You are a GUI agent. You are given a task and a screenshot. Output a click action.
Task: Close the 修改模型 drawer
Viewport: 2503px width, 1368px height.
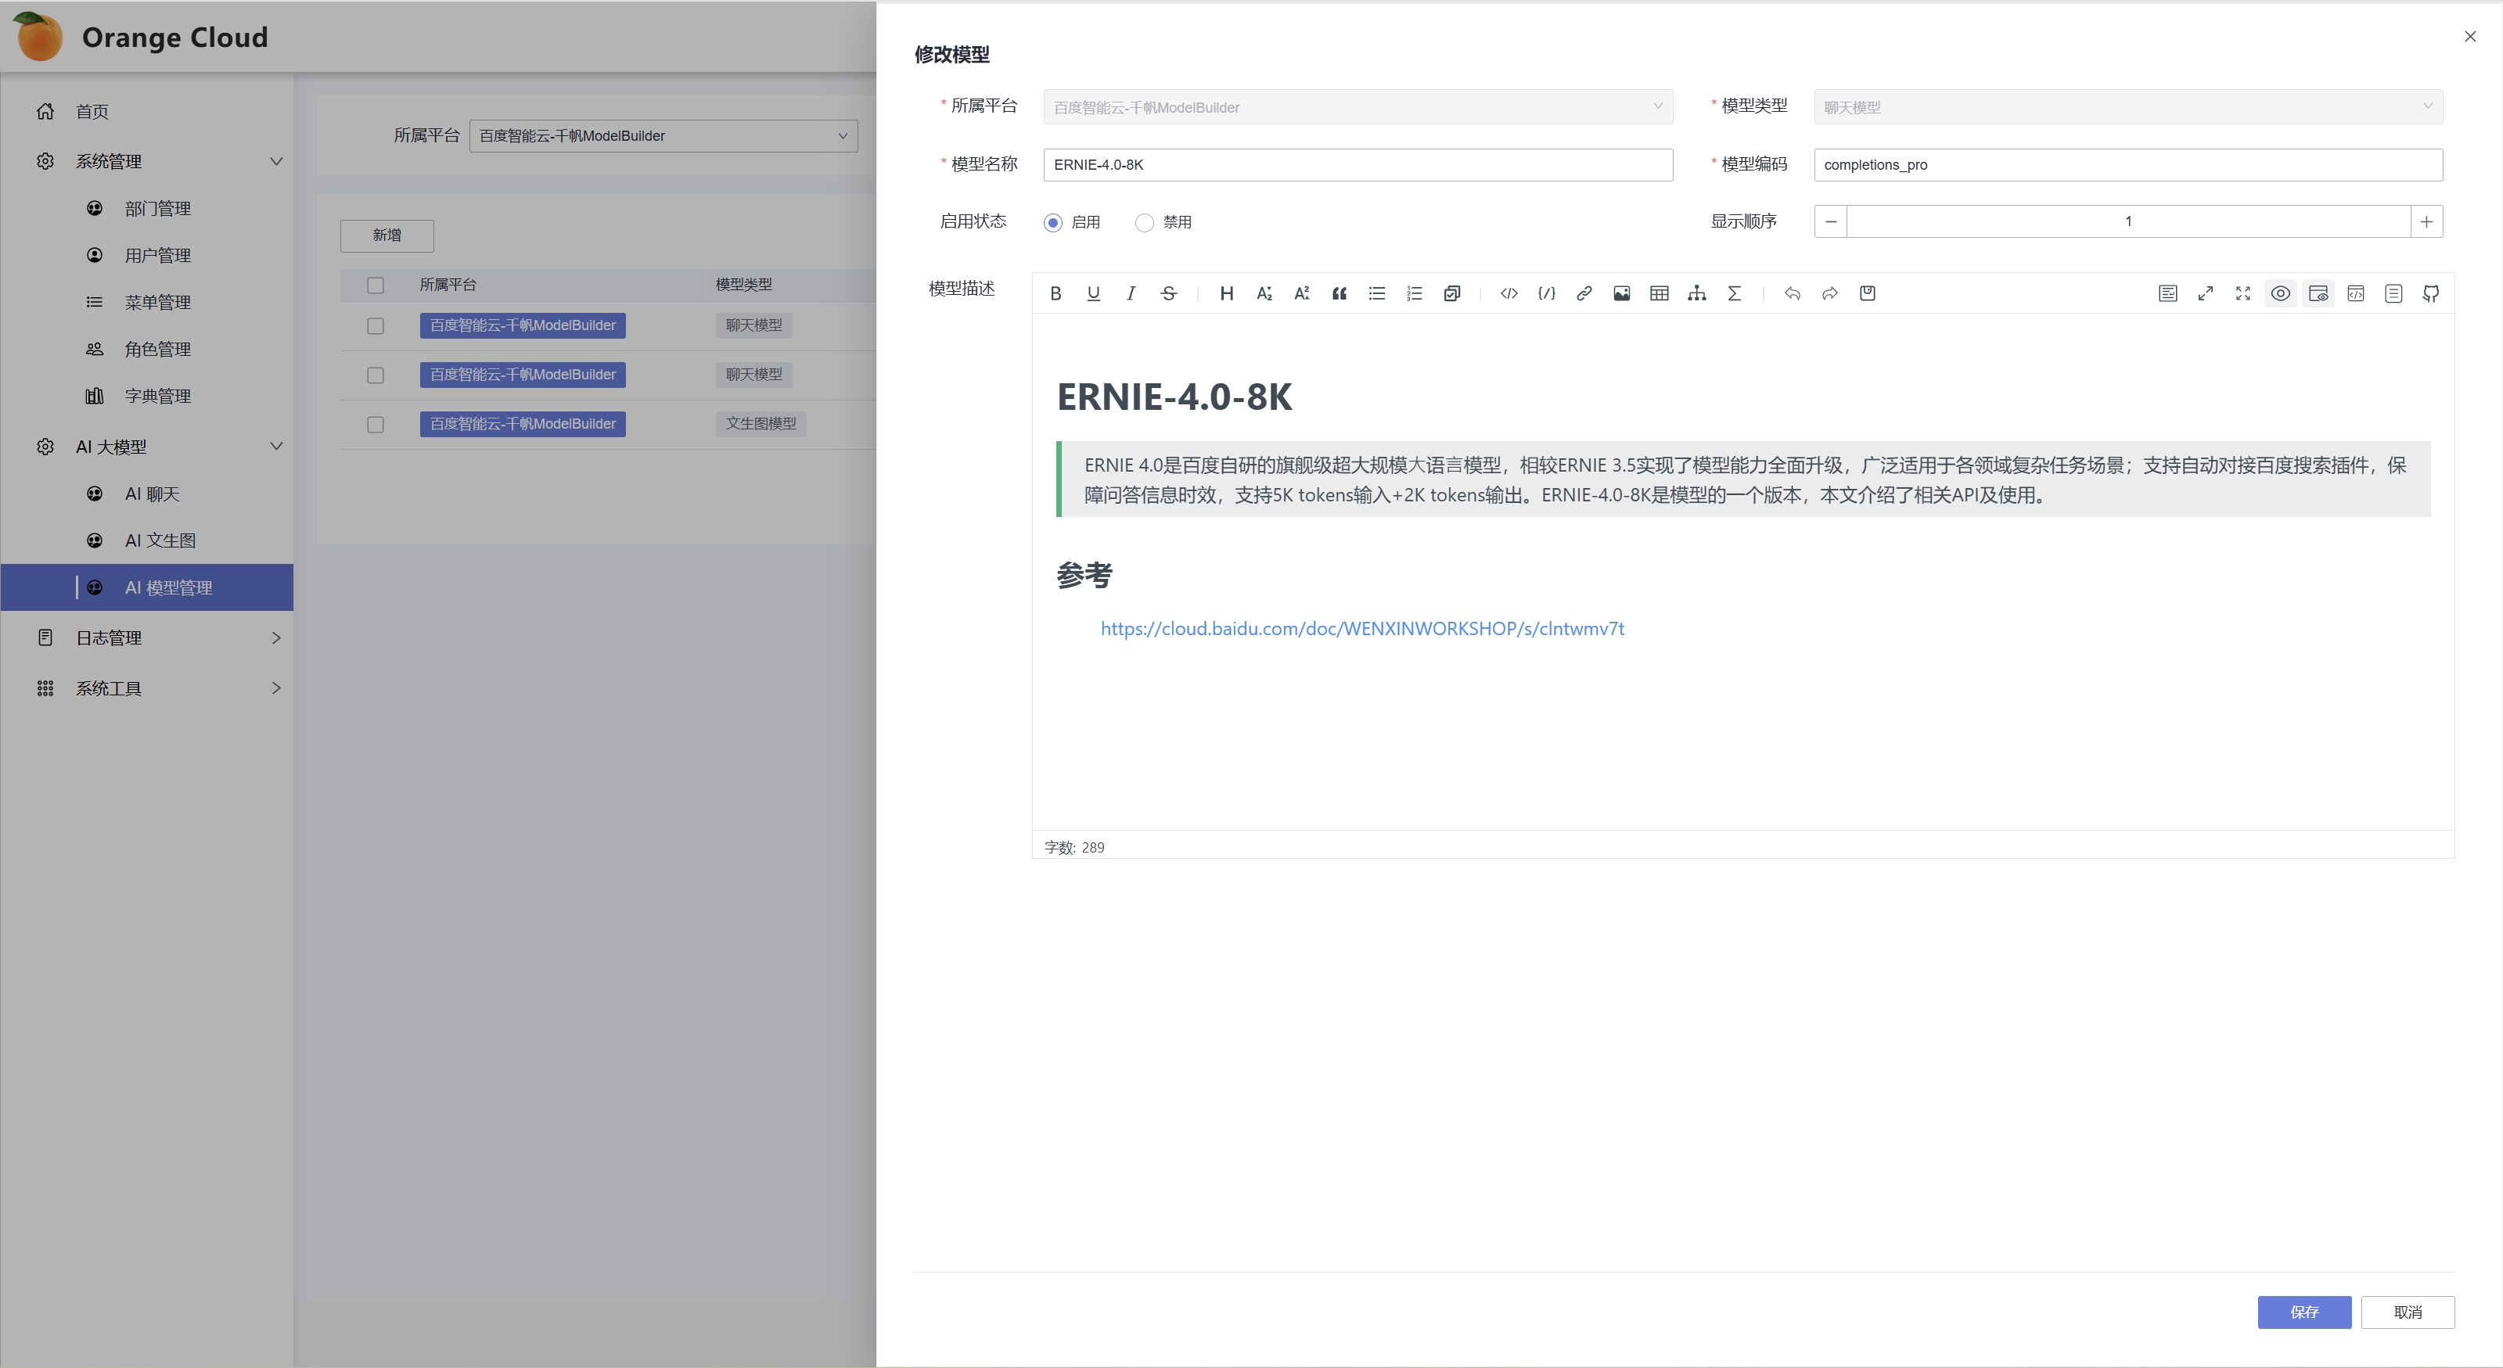point(2470,37)
